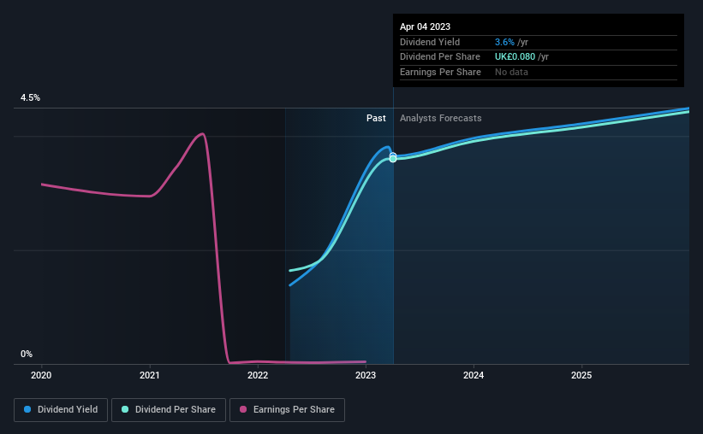Select the 2021 label on the time axis
The image size is (703, 434).
[x=149, y=375]
